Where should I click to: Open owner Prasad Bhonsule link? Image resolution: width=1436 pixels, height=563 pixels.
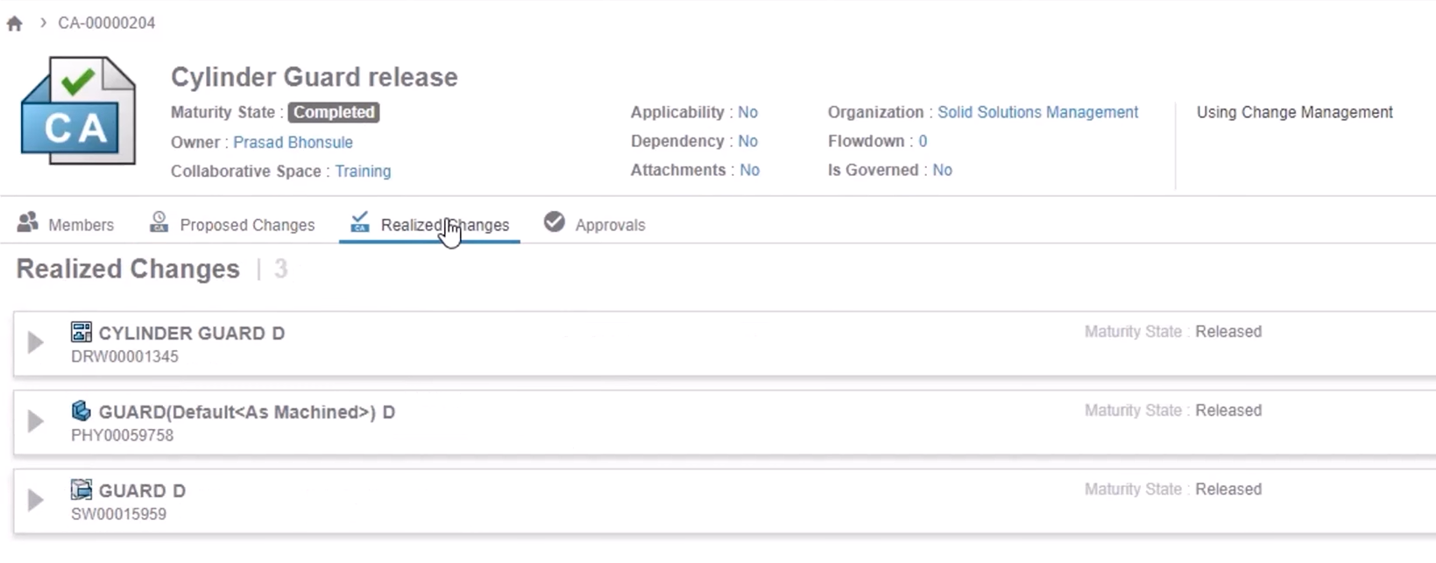[293, 142]
